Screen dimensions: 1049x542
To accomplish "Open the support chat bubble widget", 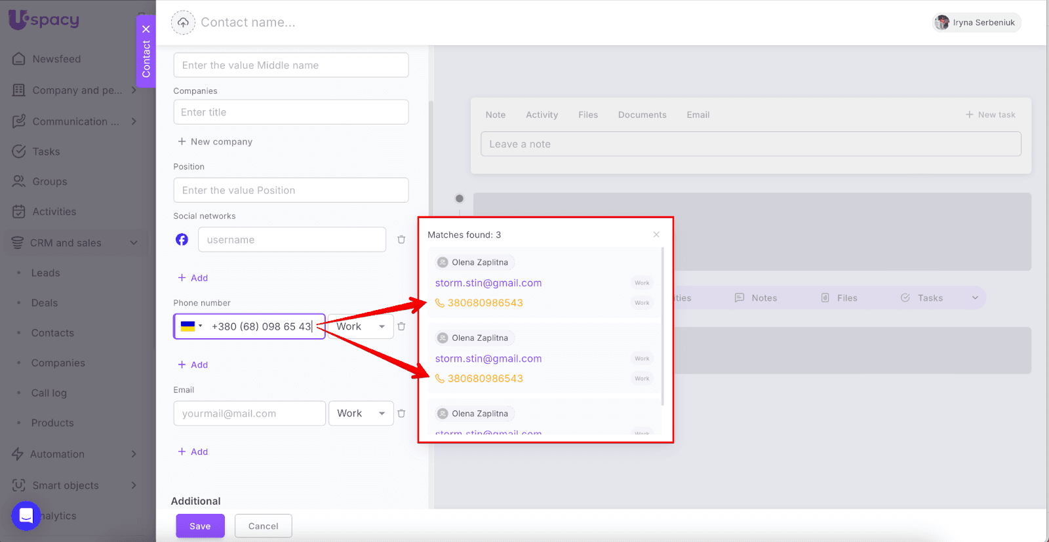I will pos(26,516).
